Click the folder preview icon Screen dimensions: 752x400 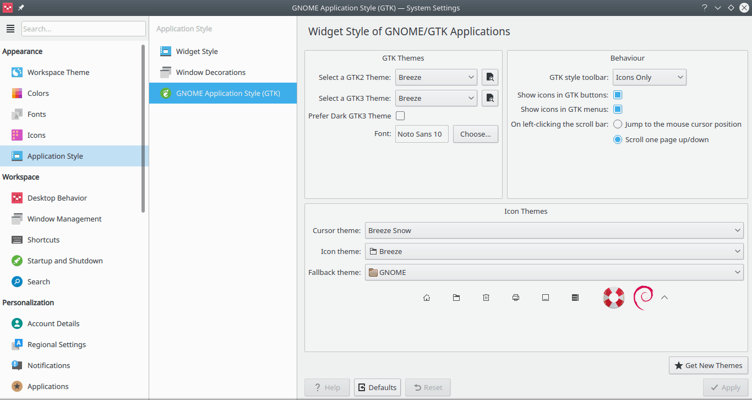coord(456,298)
